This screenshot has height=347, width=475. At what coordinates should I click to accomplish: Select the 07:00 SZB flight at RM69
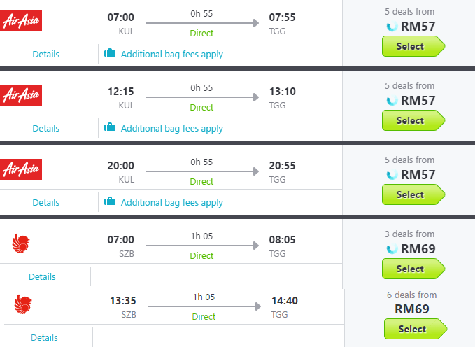coord(412,269)
